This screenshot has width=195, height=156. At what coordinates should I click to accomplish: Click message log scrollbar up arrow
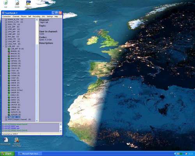pos(61,124)
